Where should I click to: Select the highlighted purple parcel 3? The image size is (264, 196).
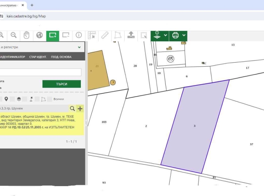[195, 126]
